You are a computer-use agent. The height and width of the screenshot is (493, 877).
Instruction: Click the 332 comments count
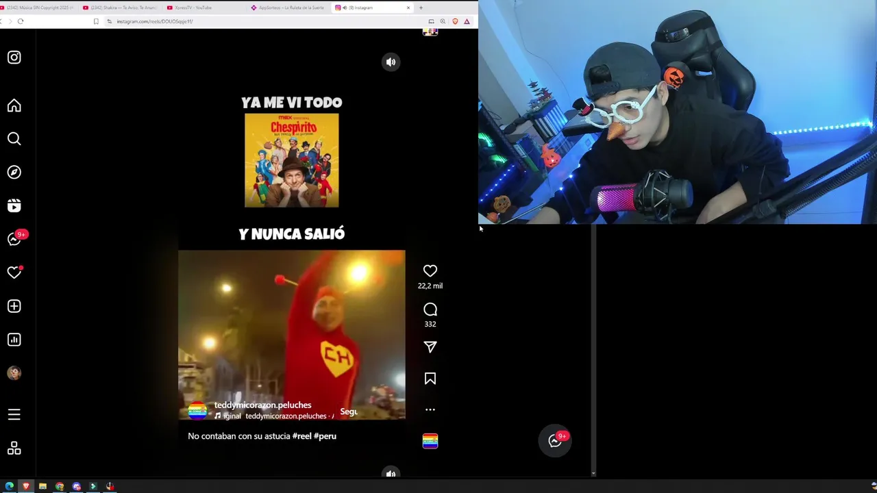click(430, 325)
